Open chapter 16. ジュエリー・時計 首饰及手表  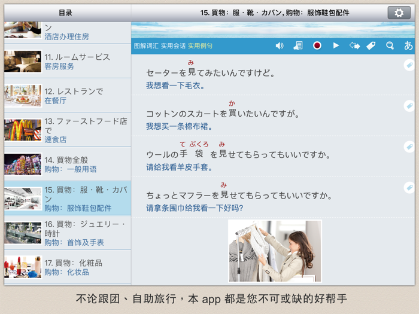coord(68,233)
